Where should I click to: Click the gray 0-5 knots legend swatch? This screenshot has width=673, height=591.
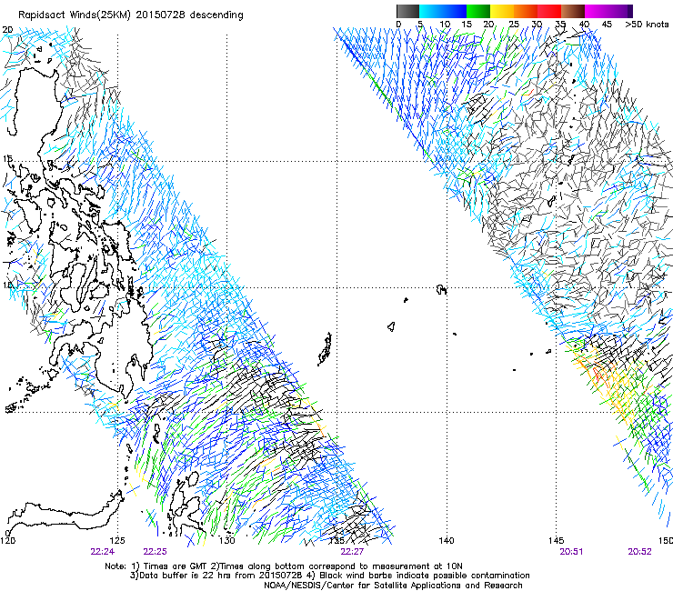click(x=407, y=11)
